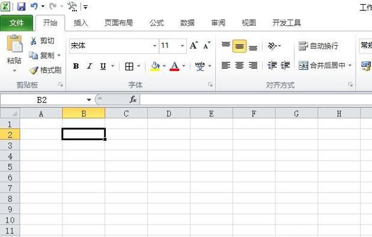
Task: Open the Name Box dropdown arrow
Action: point(89,100)
